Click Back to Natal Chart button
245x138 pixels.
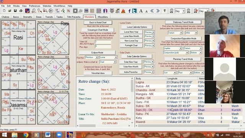click(x=98, y=23)
